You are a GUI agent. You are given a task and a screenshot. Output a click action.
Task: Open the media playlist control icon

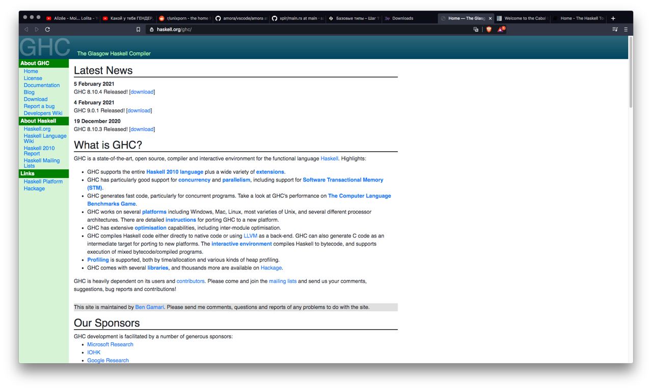tap(615, 29)
